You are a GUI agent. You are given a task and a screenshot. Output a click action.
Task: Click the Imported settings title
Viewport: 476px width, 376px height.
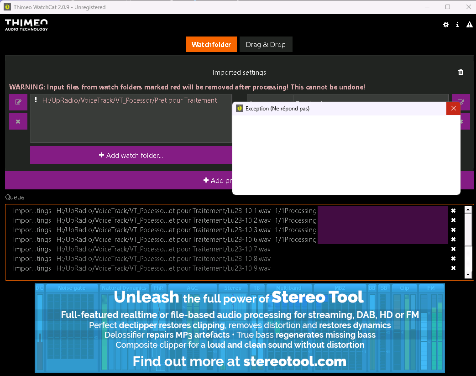click(x=239, y=73)
